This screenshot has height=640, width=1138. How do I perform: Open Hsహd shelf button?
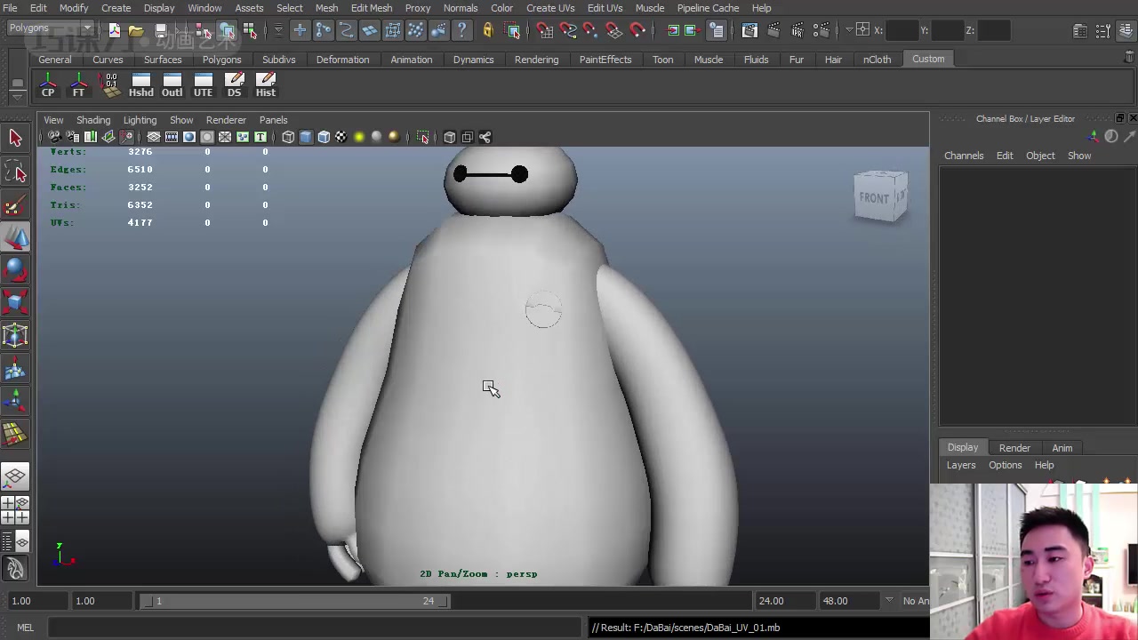(x=140, y=85)
